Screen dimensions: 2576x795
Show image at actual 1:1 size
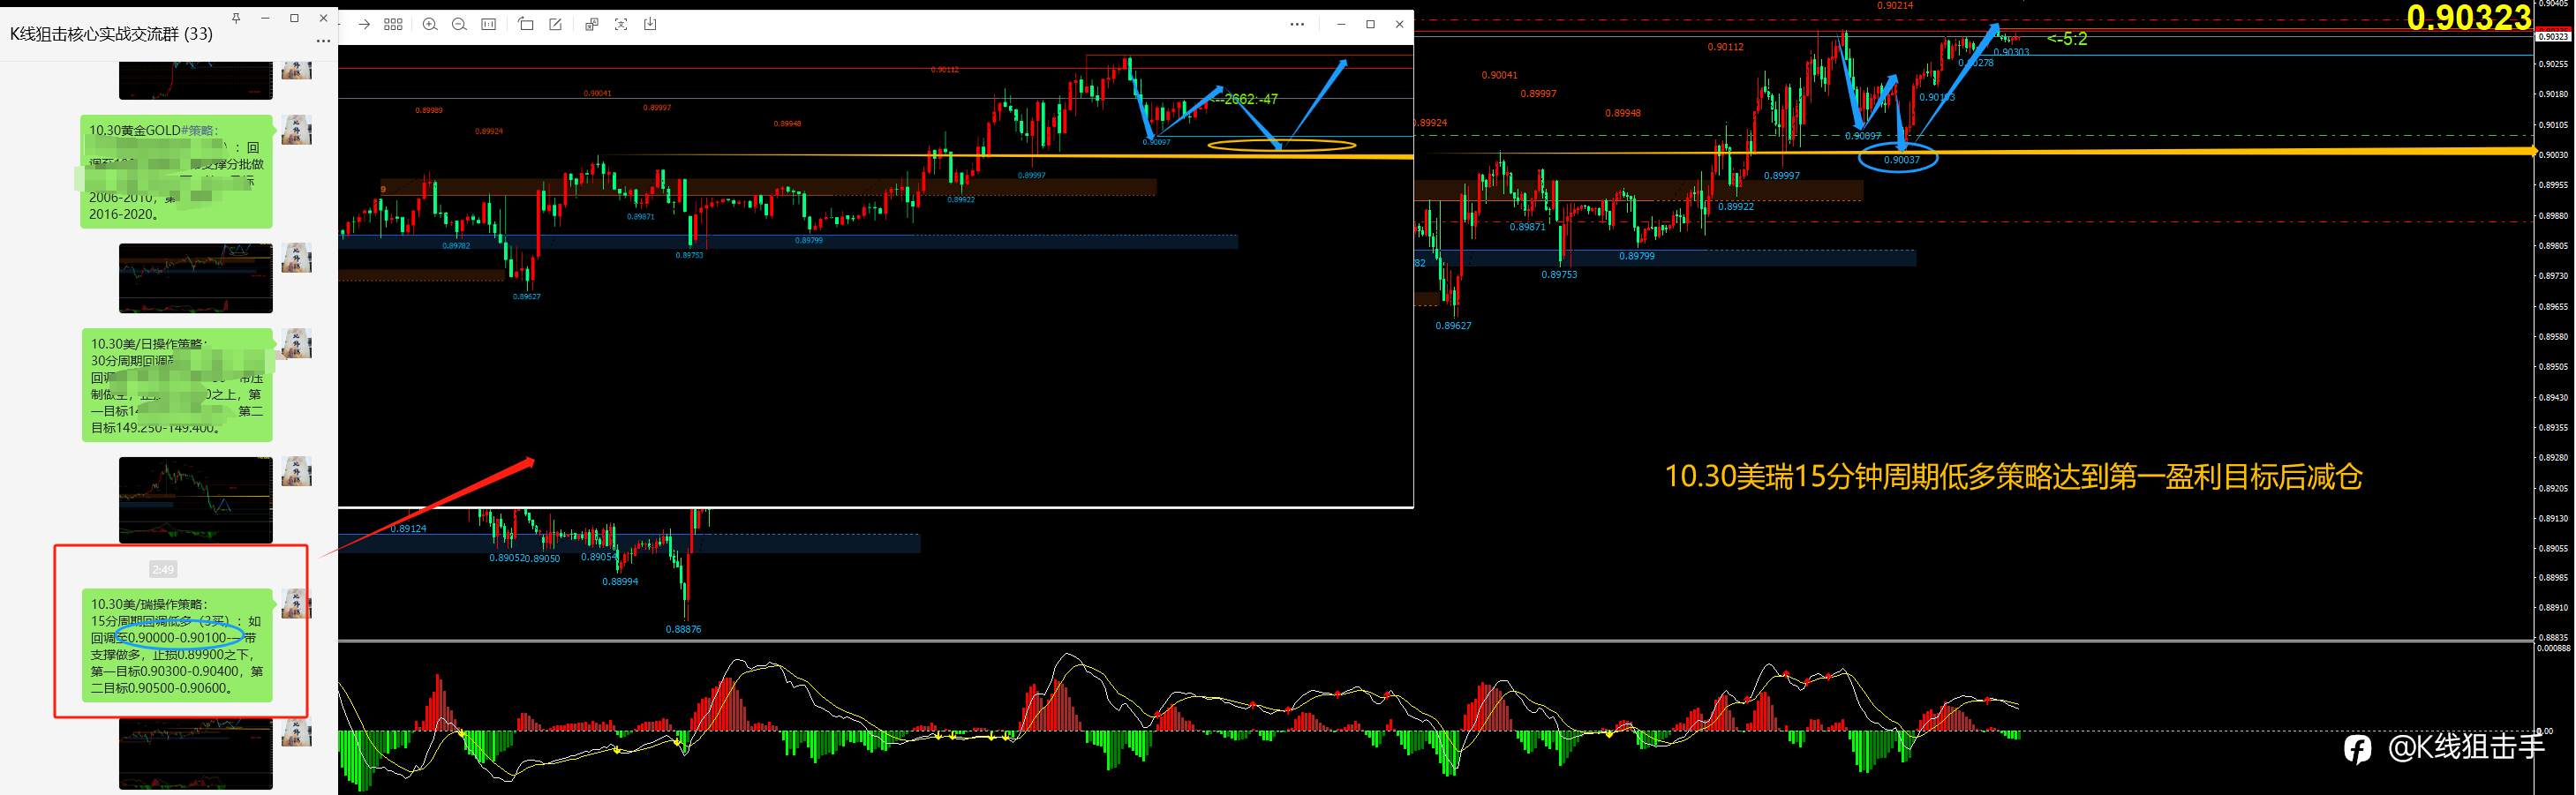[x=489, y=24]
